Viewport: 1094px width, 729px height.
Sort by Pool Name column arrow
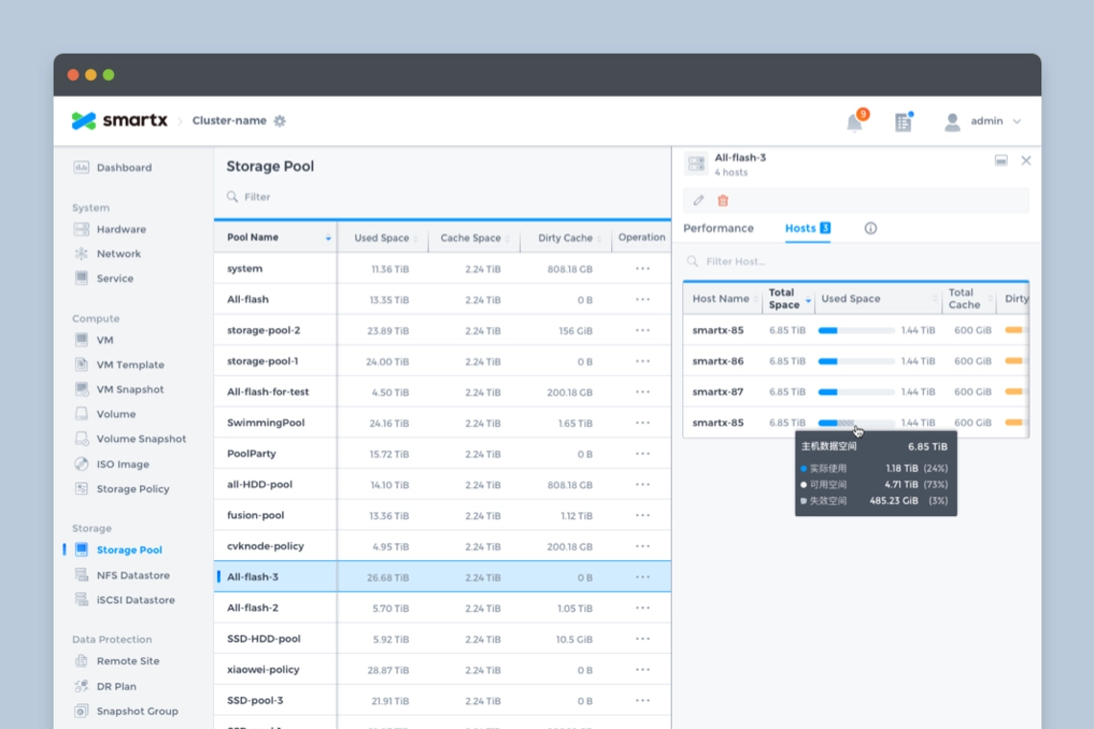pos(328,238)
